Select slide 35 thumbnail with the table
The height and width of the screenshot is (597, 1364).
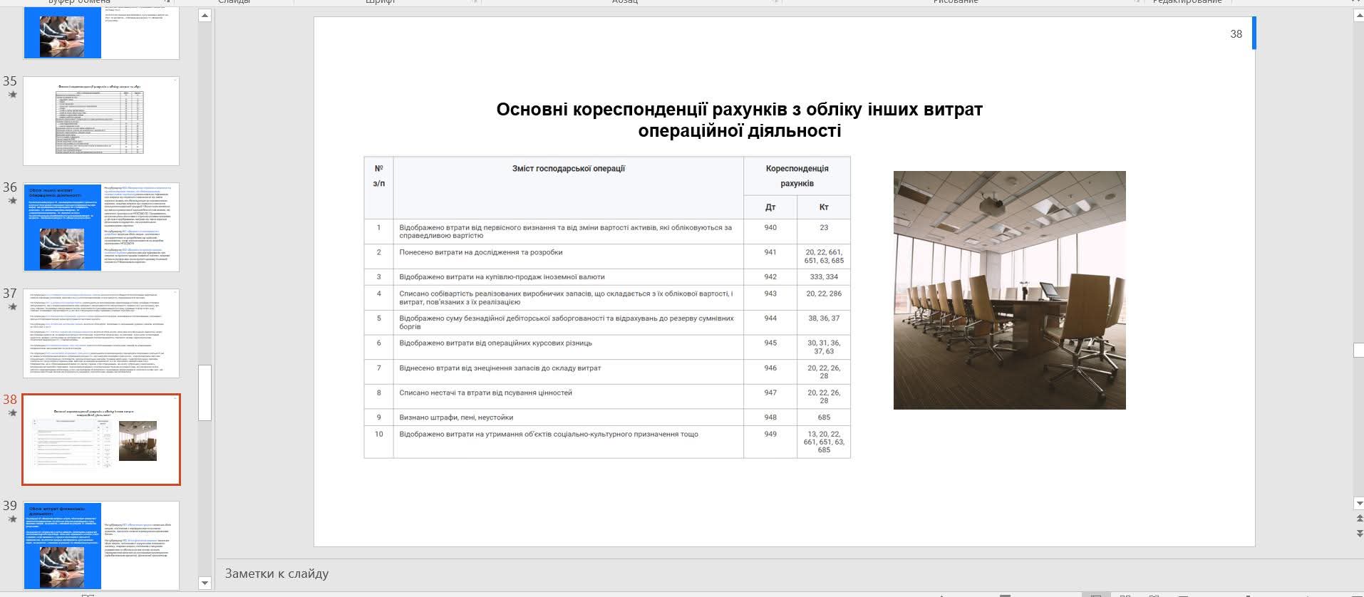[x=101, y=121]
